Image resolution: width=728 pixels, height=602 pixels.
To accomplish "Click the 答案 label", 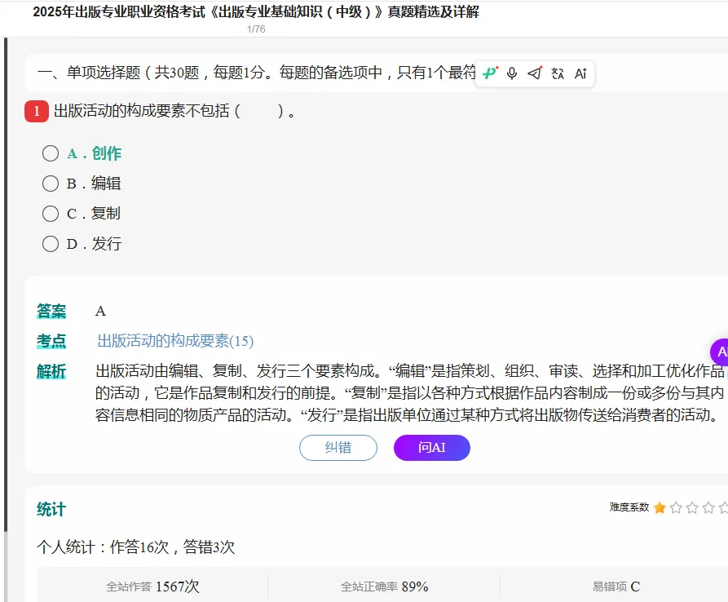I will tap(51, 311).
